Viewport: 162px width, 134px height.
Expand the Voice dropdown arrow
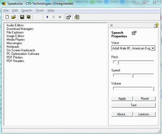coord(153,48)
